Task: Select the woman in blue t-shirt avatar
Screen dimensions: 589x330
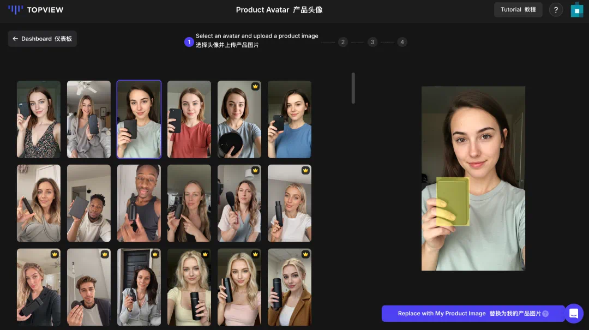Action: (290, 119)
